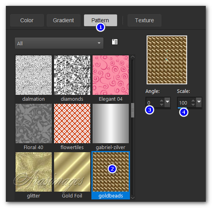Viewport: 212px width, 208px height.
Task: Open the All category dropdown
Action: [x=59, y=43]
